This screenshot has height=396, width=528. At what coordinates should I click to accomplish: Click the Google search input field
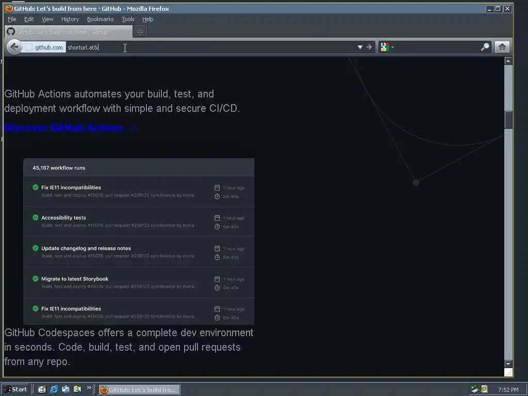pyautogui.click(x=437, y=47)
